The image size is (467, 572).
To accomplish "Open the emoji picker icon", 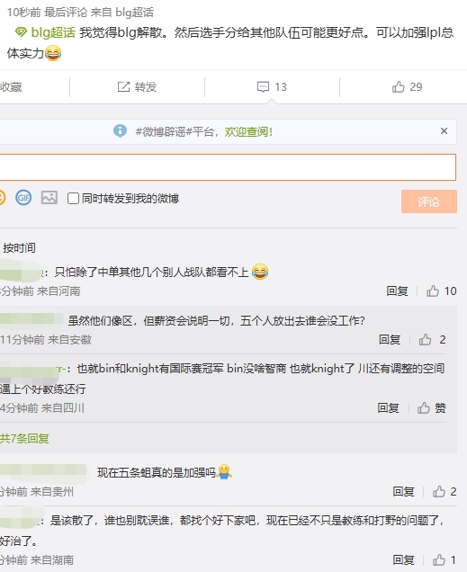I will pos(2,198).
